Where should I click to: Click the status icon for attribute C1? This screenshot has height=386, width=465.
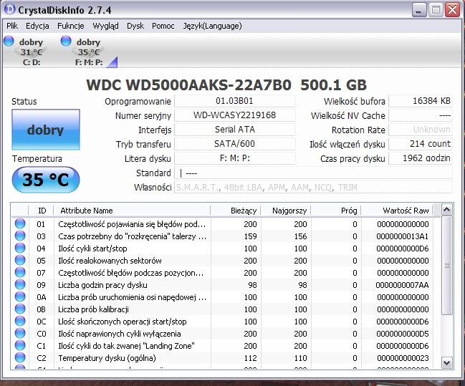tap(20, 345)
